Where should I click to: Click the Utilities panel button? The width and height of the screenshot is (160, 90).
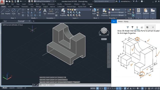pyautogui.click(x=138, y=11)
